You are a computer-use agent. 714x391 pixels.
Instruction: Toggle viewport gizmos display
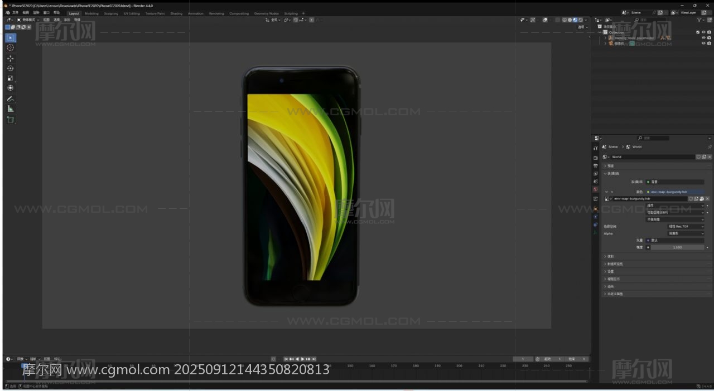coord(533,20)
